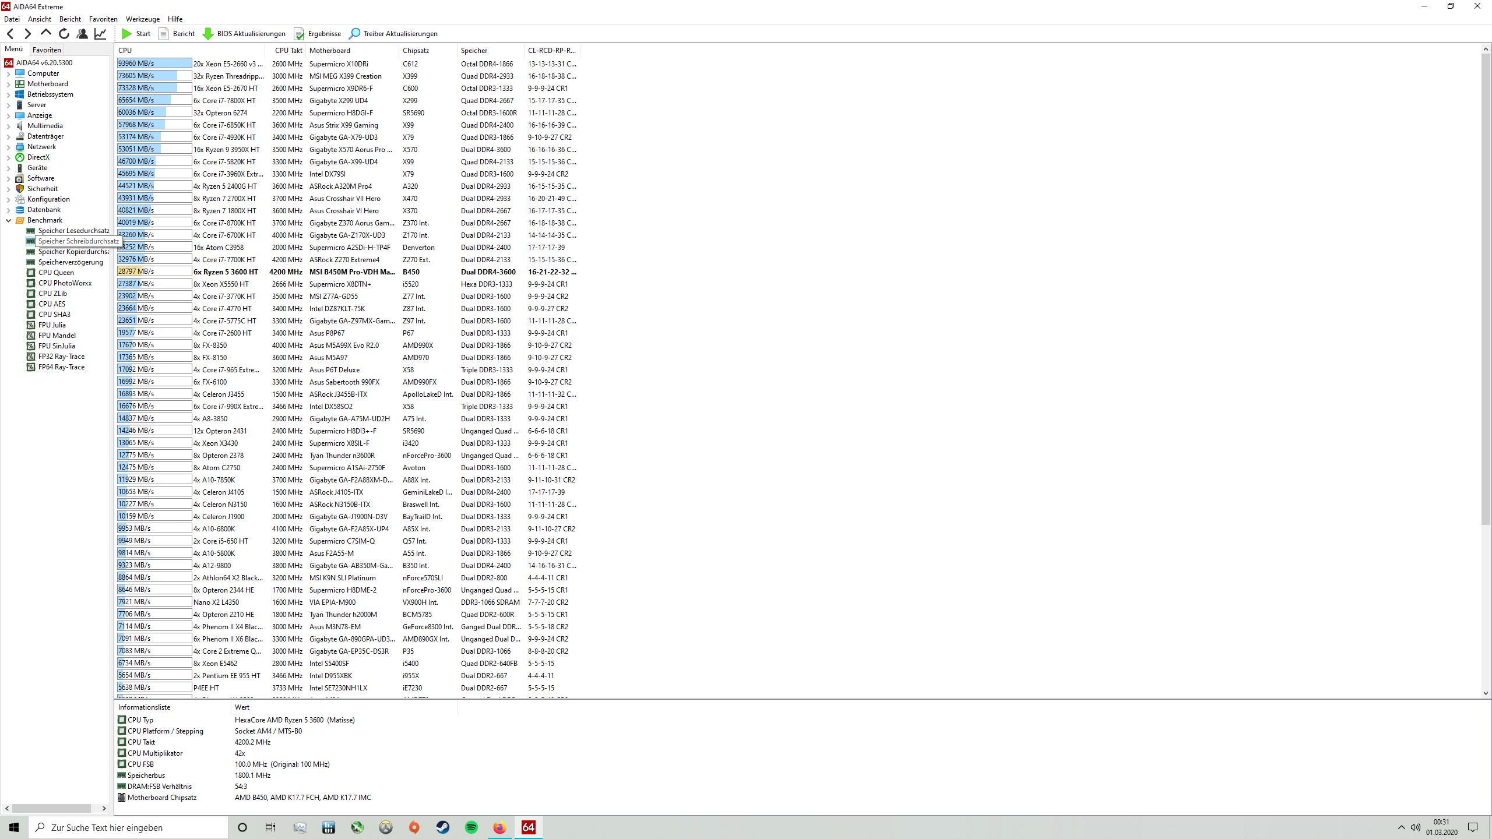The image size is (1492, 839).
Task: Select CPU Queen benchmark item
Action: [x=56, y=273]
